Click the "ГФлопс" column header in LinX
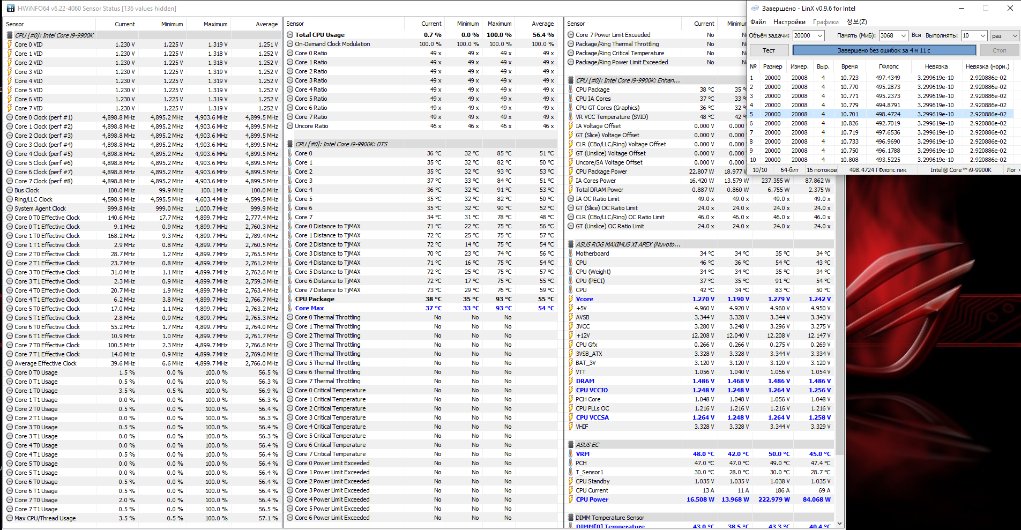Screen dimensions: 1021x530 (889, 66)
